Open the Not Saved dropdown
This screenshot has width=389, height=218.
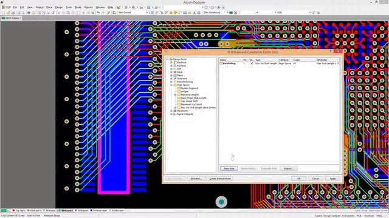point(147,12)
